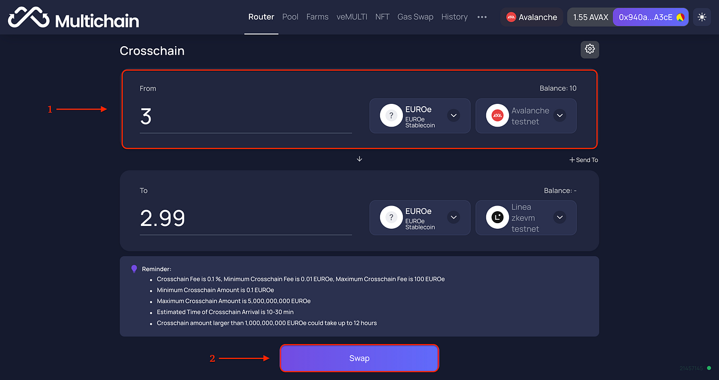Screen dimensions: 719x380
Task: Expand the Avalanche testnet chain dropdown
Action: tap(560, 115)
